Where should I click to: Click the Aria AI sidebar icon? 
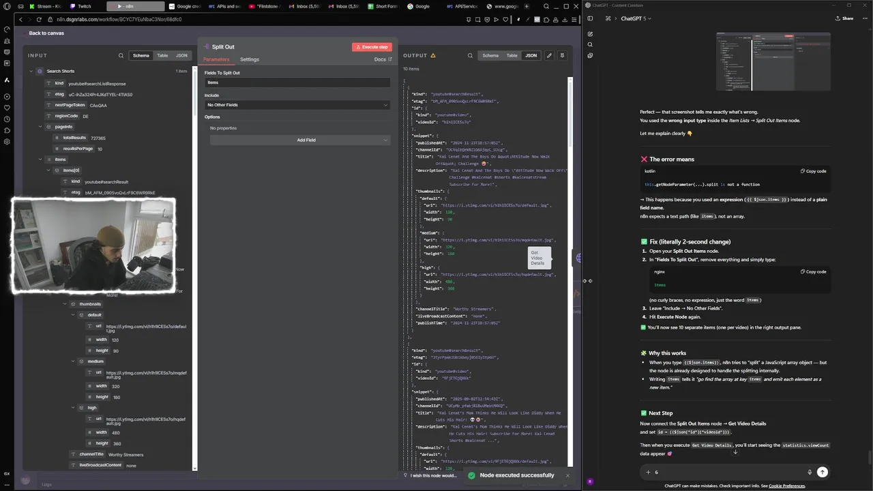coord(7,80)
